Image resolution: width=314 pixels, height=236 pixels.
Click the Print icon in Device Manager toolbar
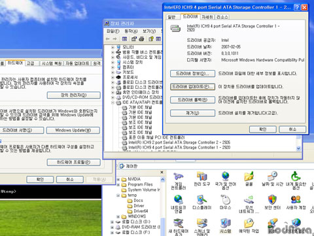[x=141, y=39]
